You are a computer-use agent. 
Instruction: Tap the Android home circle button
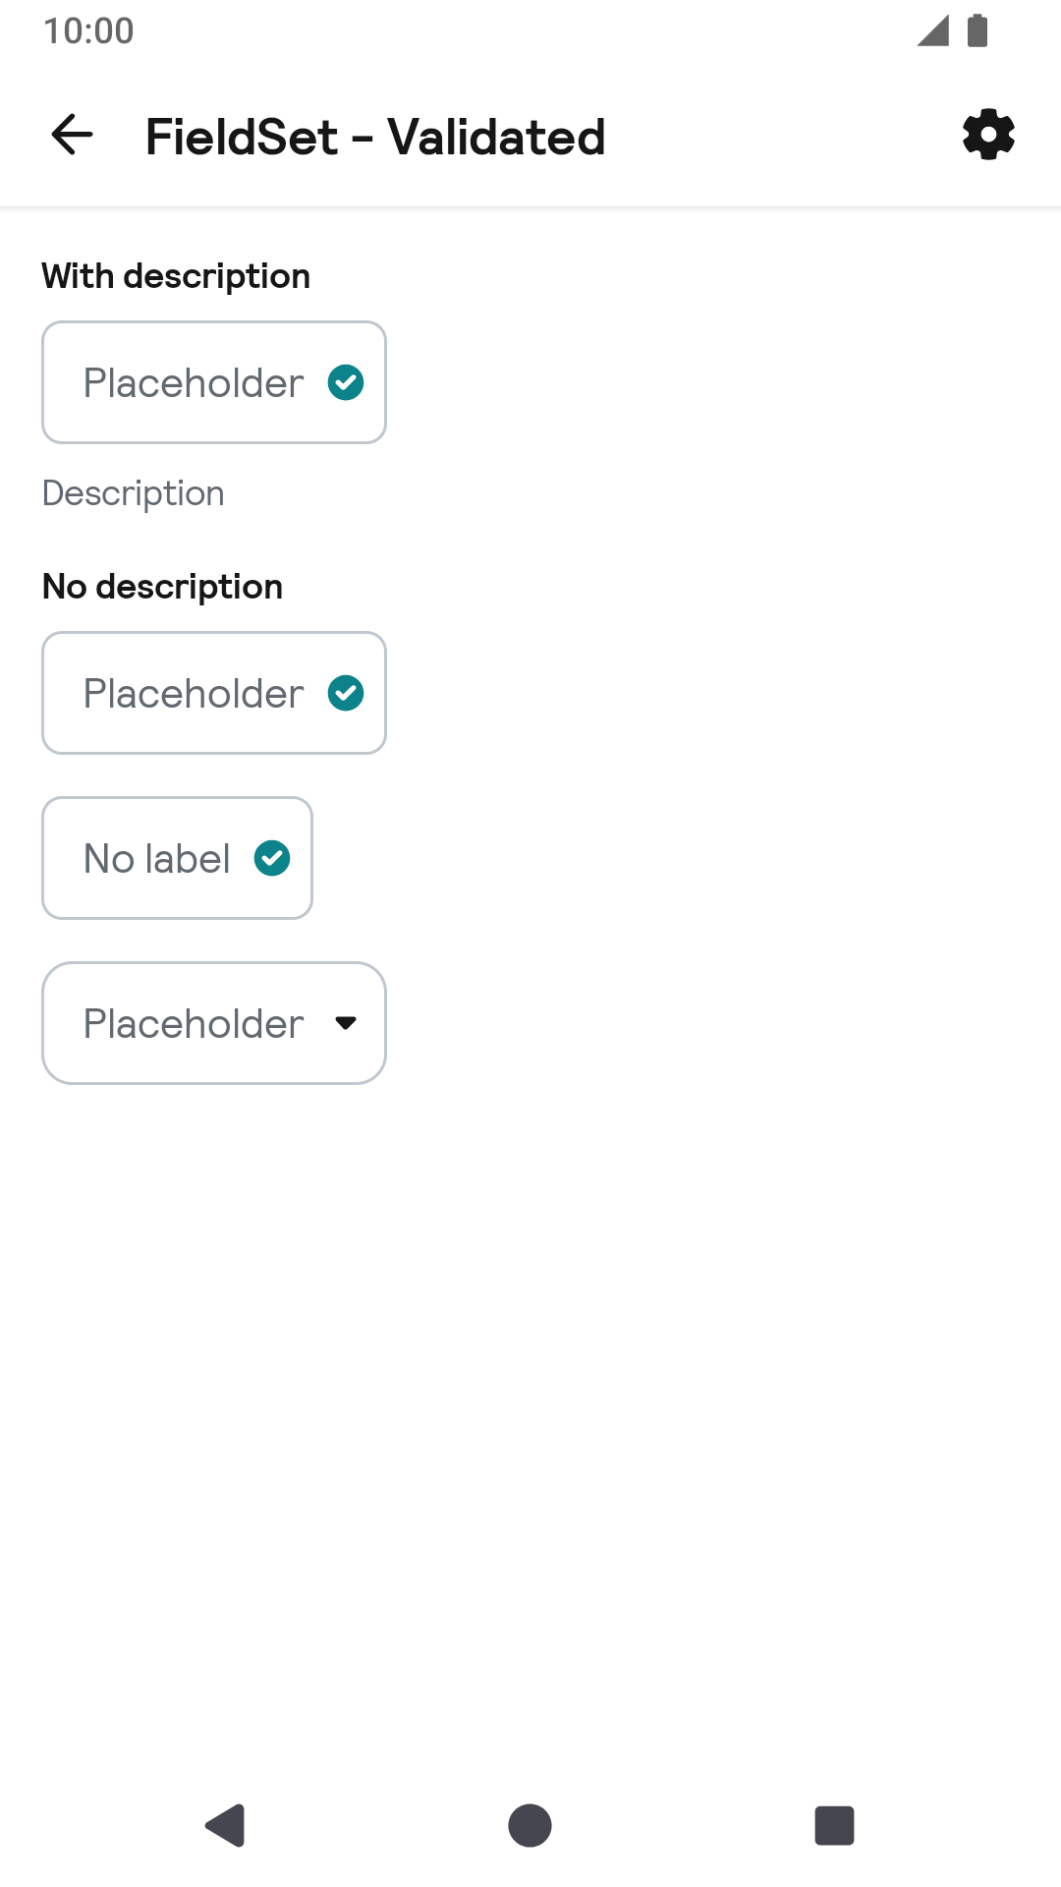530,1825
